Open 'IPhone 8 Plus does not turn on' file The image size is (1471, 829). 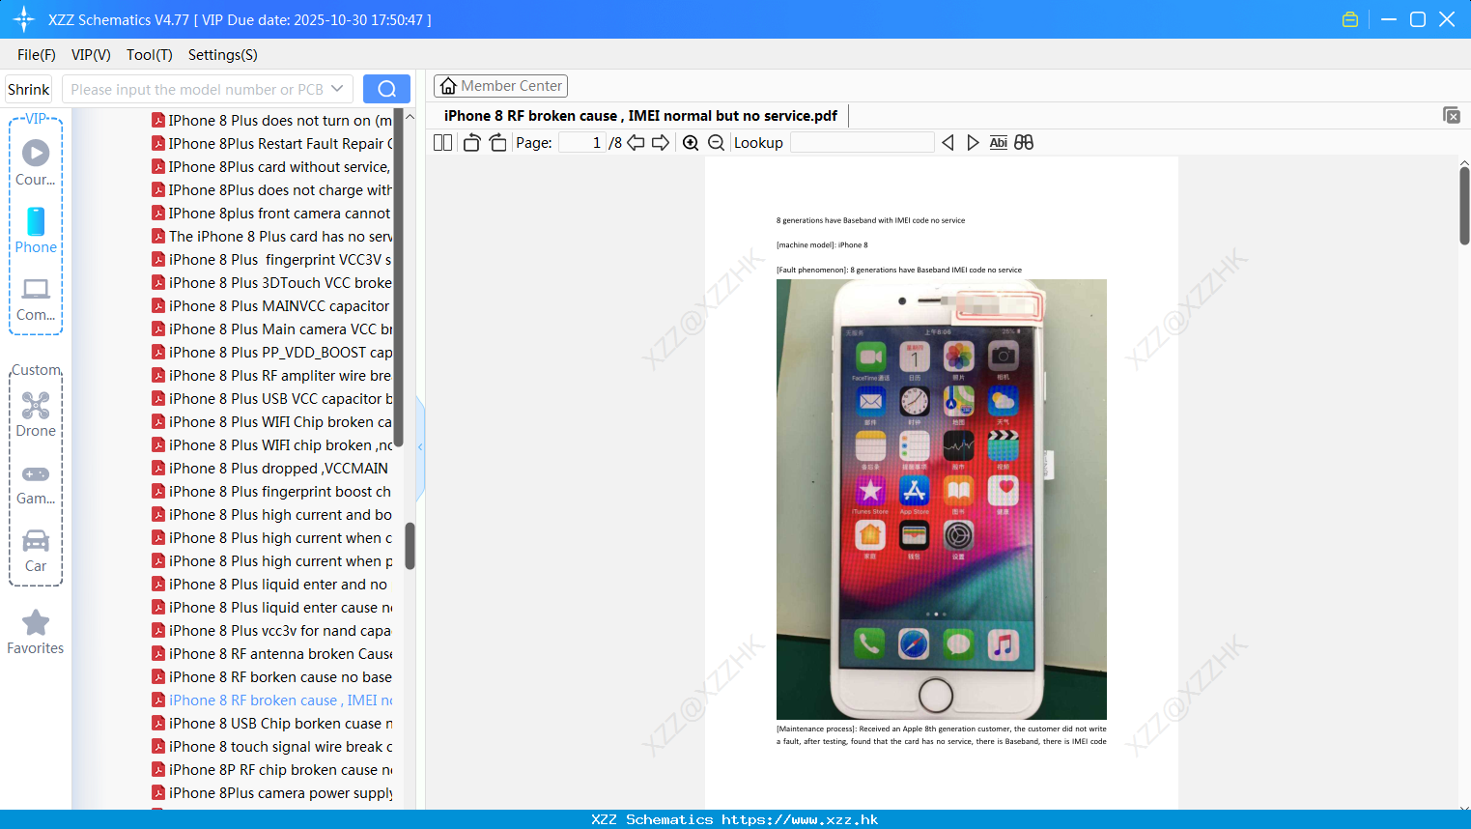pyautogui.click(x=271, y=121)
